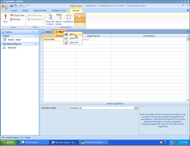Choose Save from the context menu
190x146 pixels.
tap(73, 34)
